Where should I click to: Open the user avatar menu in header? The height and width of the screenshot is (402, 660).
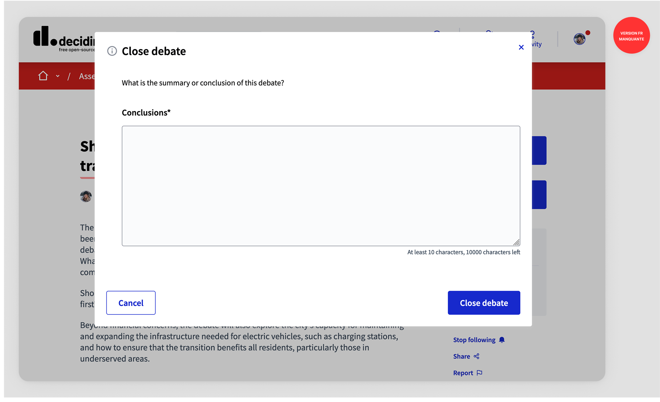pos(579,39)
